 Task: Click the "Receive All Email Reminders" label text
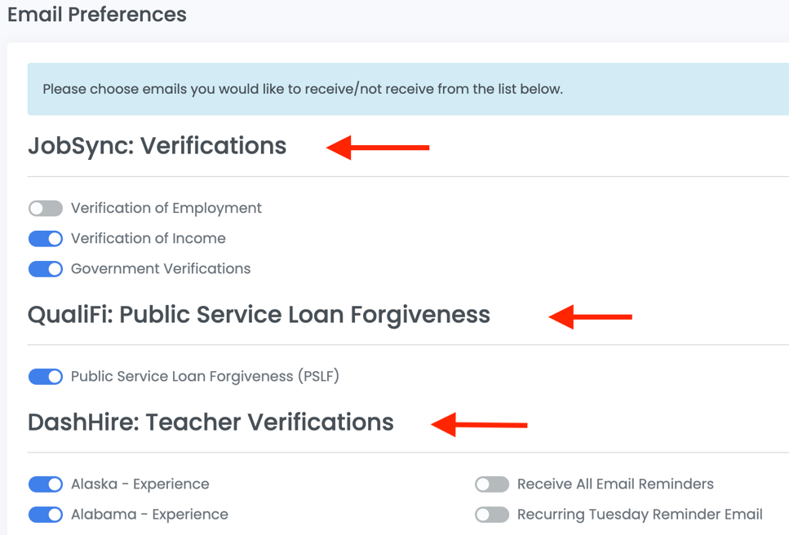(615, 484)
